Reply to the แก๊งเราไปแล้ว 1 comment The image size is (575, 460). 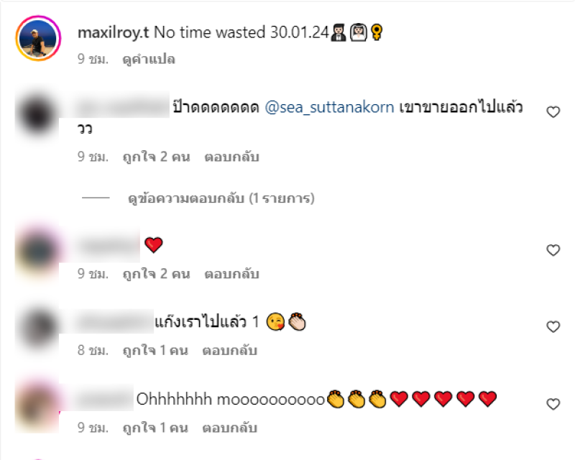[x=229, y=350]
